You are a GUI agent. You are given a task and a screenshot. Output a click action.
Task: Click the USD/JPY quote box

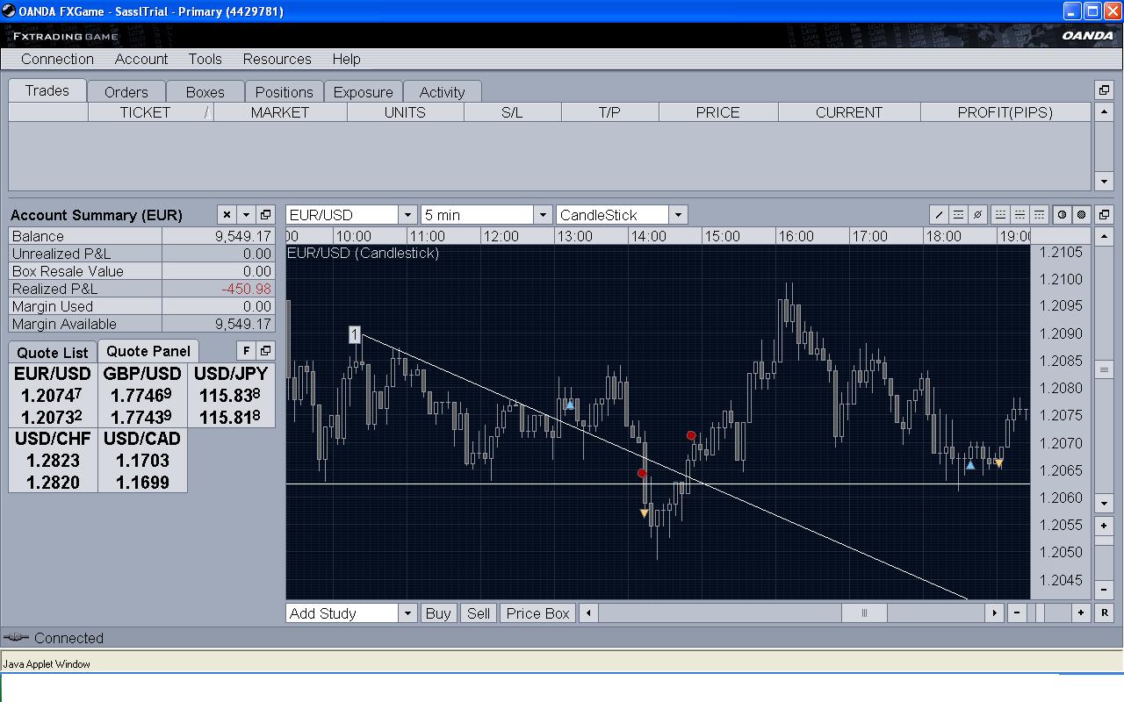tap(231, 395)
